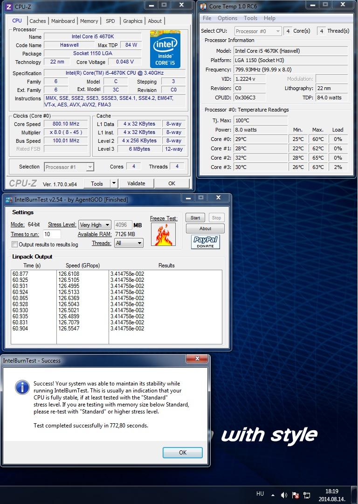
Task: Click the Intel Core i5 4670K name field
Action: coord(92,37)
